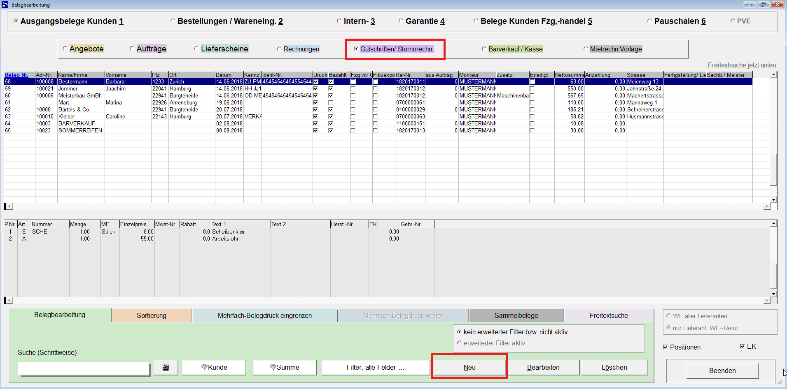The height and width of the screenshot is (389, 787).
Task: Click the Jummer name cell
Action: [x=81, y=88]
